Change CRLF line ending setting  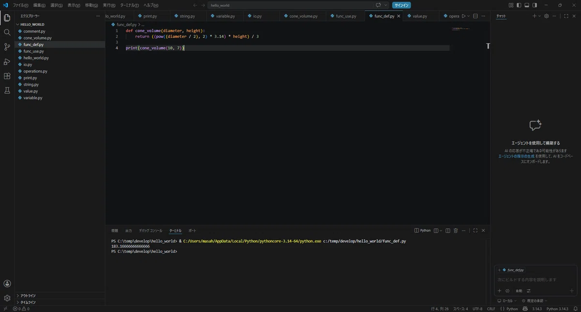491,309
